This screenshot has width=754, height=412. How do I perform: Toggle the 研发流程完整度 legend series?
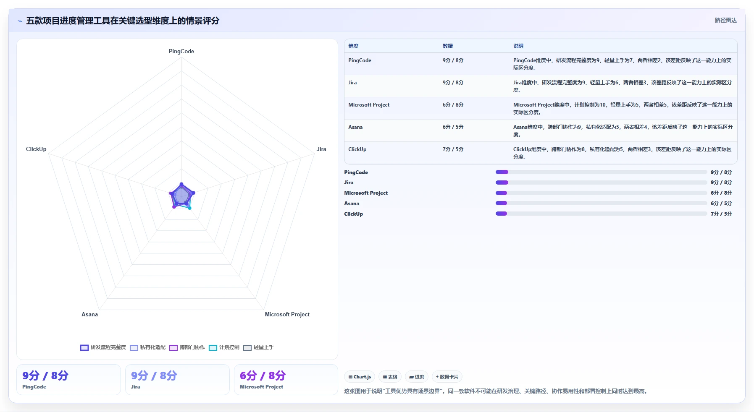pyautogui.click(x=103, y=347)
